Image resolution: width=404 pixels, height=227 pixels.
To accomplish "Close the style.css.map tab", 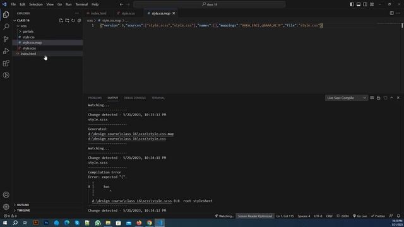I will tap(174, 13).
